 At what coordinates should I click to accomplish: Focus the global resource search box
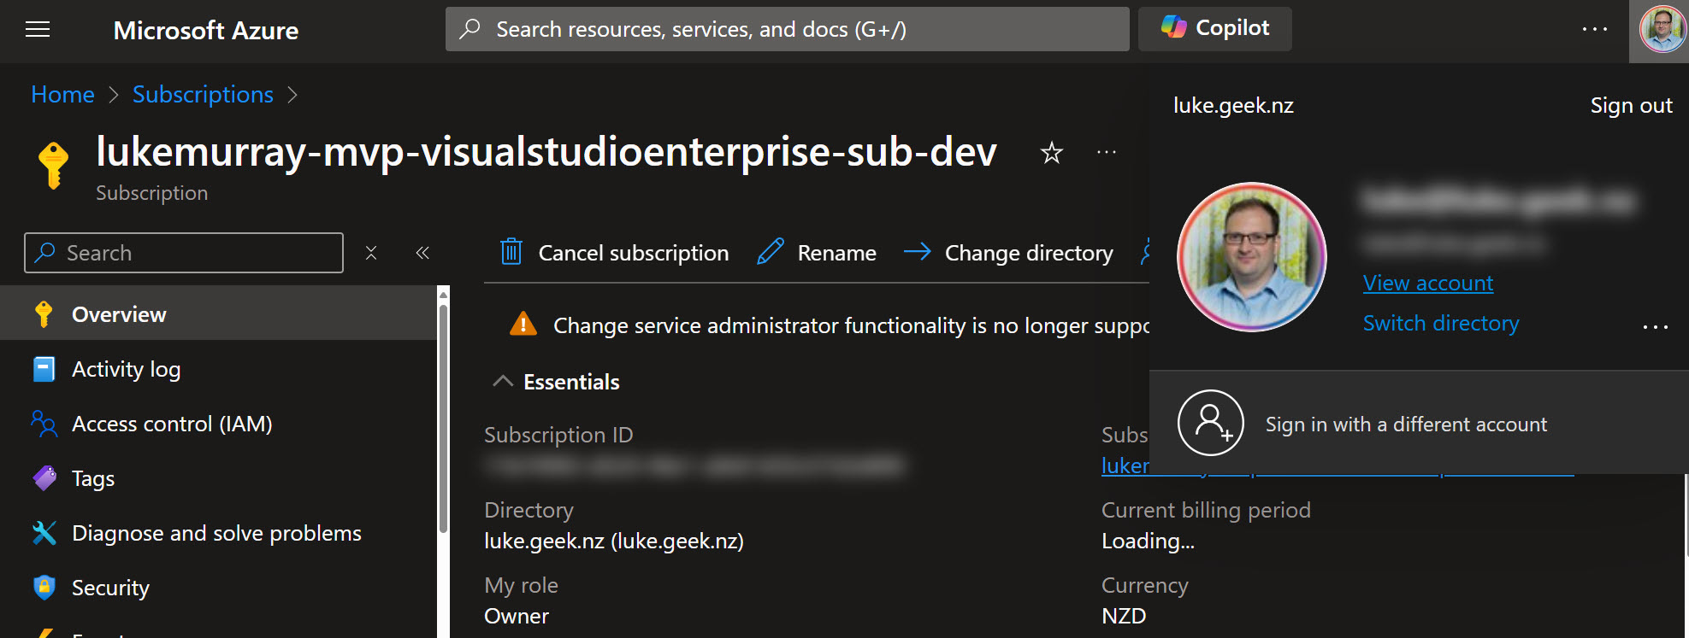pyautogui.click(x=787, y=29)
